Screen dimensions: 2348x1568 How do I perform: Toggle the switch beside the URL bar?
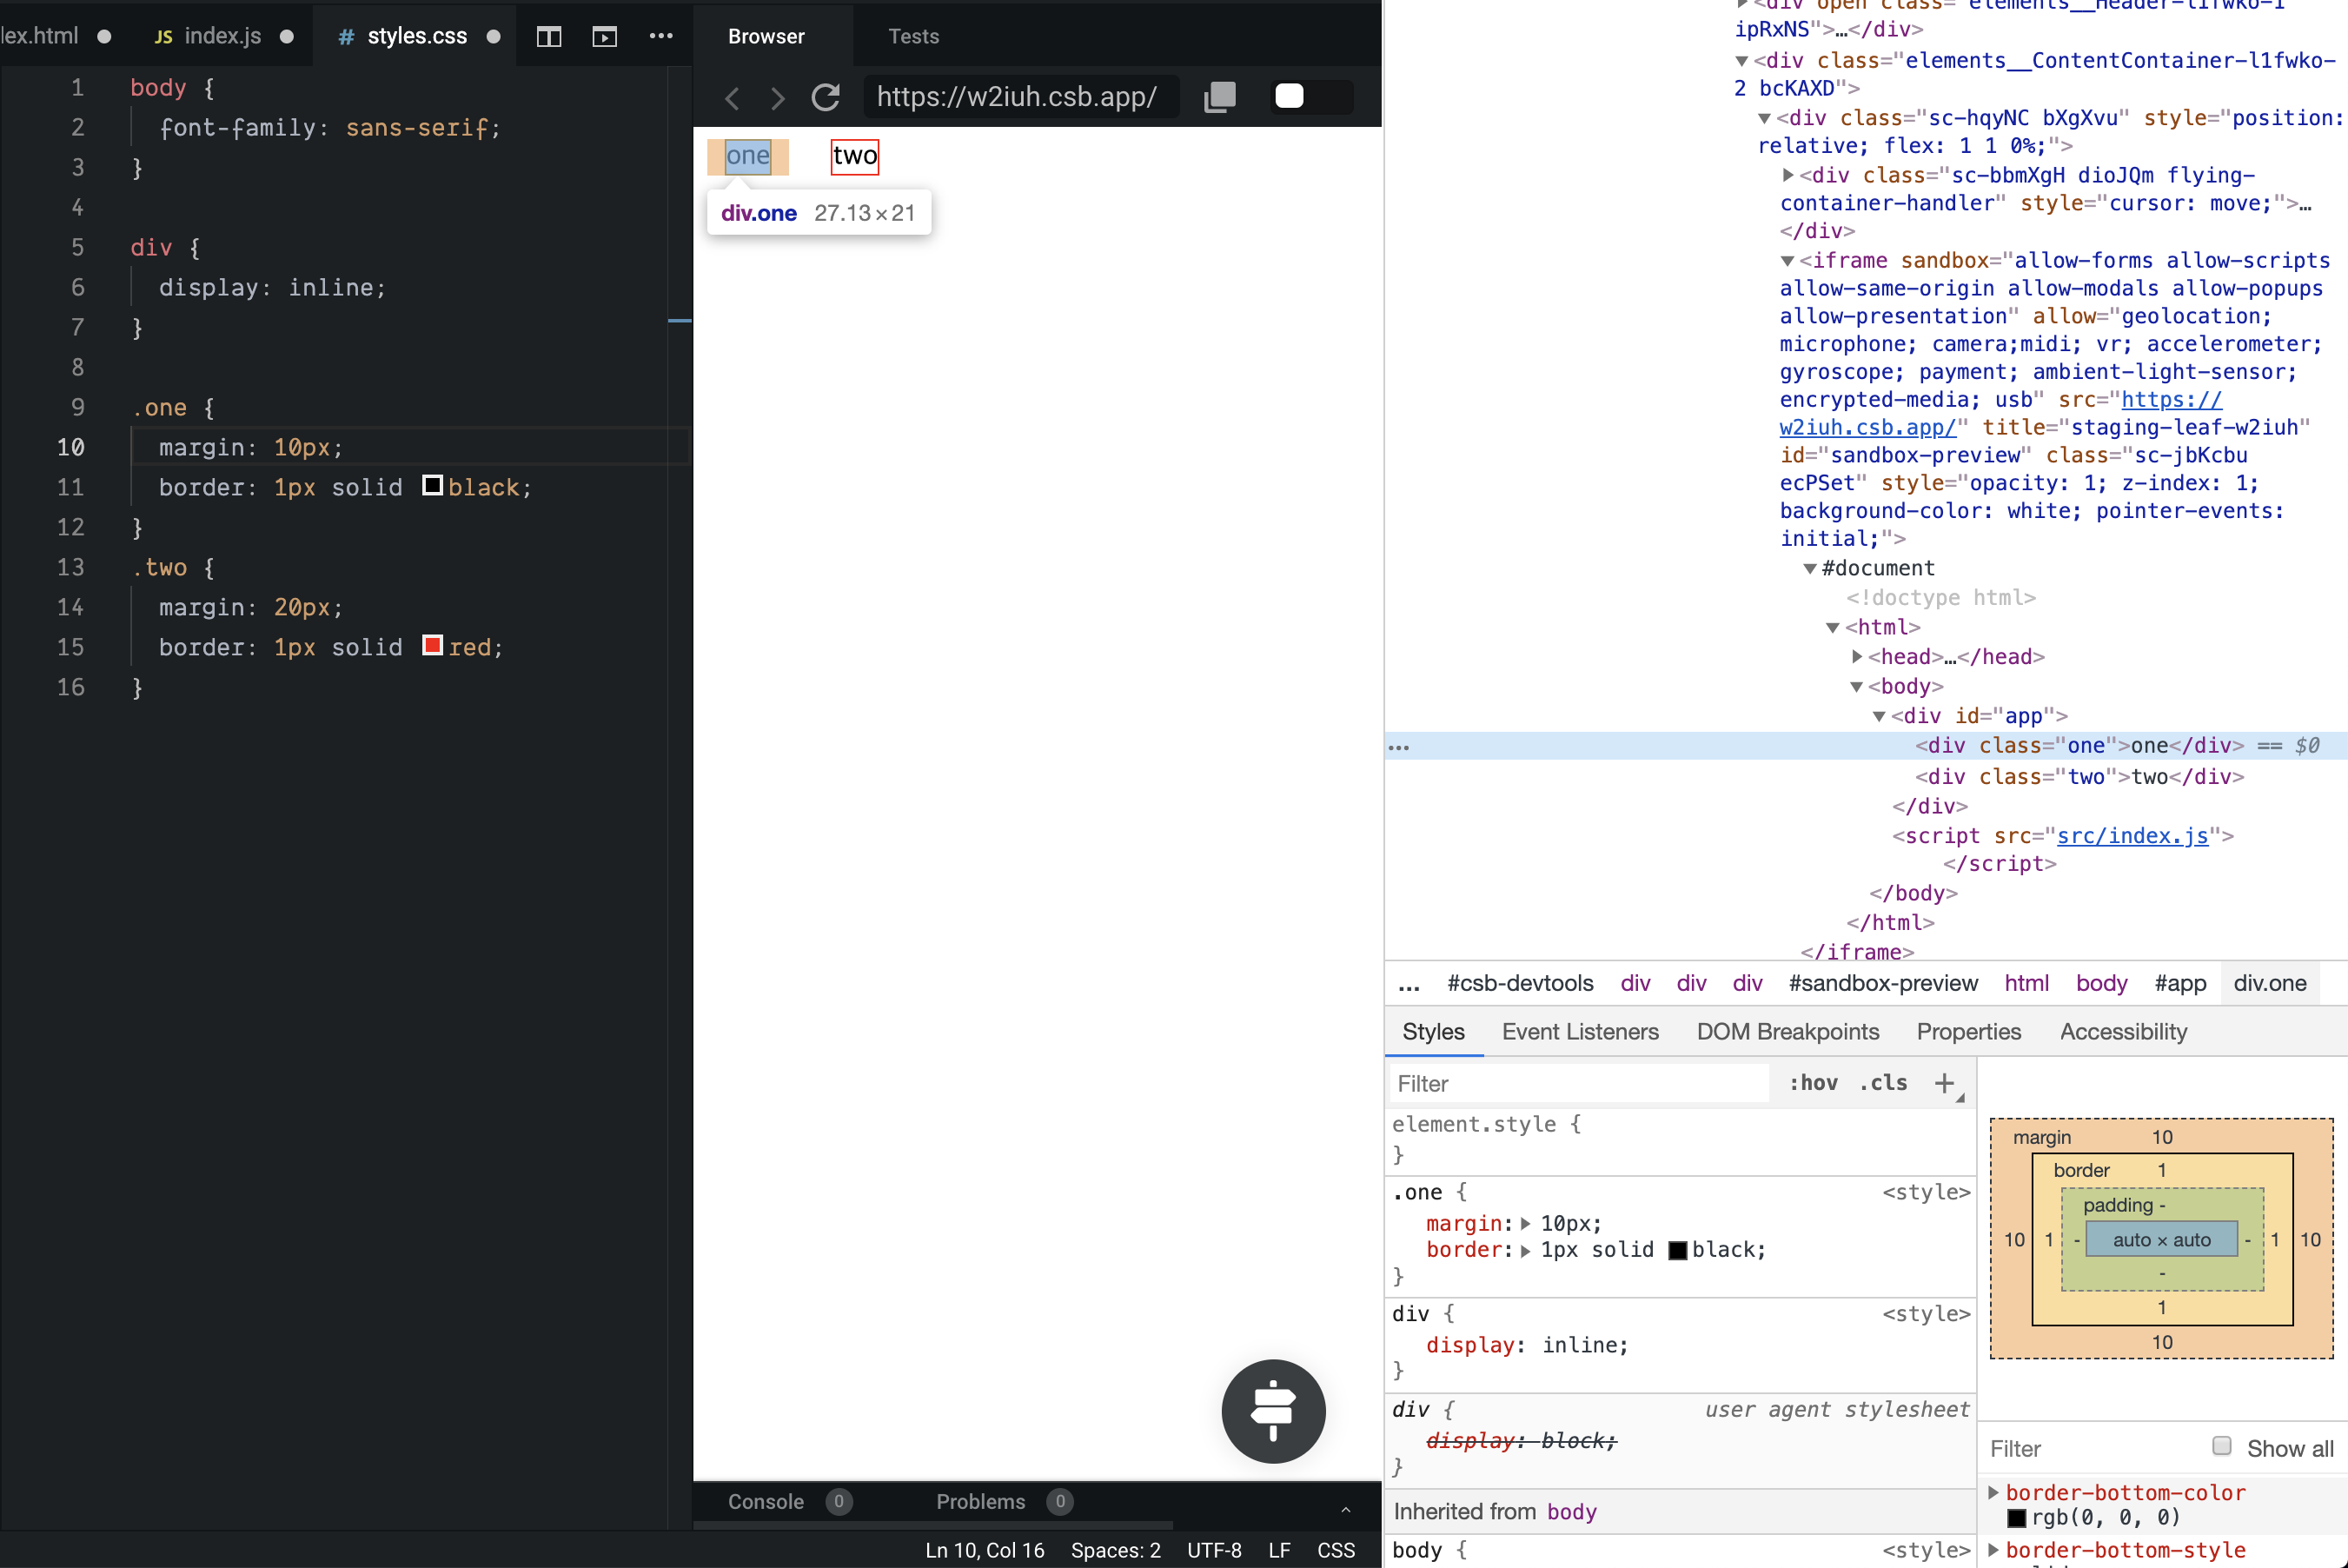tap(1311, 96)
